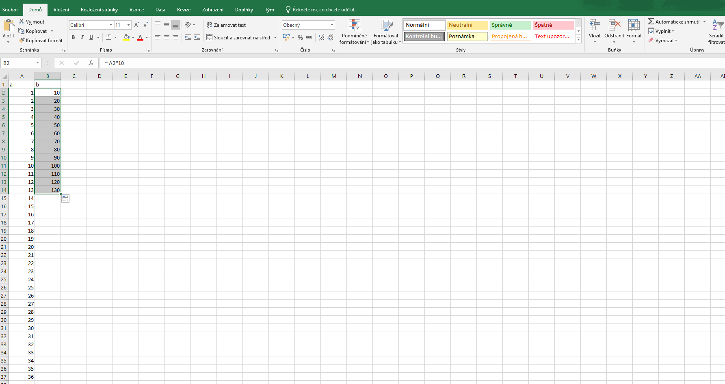
Task: Open the Rozložení stránky tab
Action: 99,10
